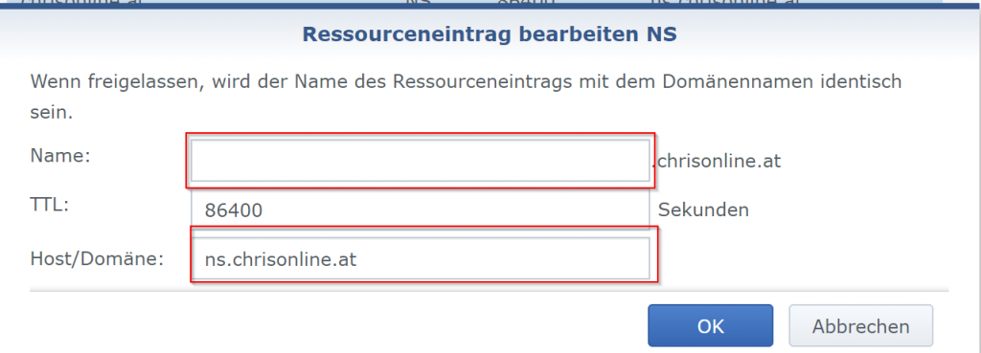Click the Host/Domäne field with ns.chrisonline.at
This screenshot has width=981, height=353.
pyautogui.click(x=421, y=258)
